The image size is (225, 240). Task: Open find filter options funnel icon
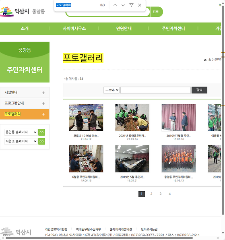131,5
